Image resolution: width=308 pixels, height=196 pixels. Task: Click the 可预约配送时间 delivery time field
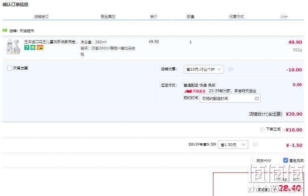pyautogui.click(x=230, y=98)
